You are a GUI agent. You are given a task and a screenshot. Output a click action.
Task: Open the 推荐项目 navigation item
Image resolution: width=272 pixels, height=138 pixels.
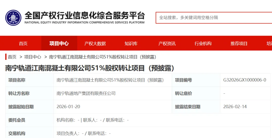(239, 44)
